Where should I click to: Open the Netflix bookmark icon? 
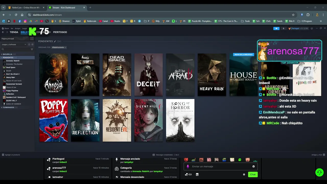tap(14, 21)
